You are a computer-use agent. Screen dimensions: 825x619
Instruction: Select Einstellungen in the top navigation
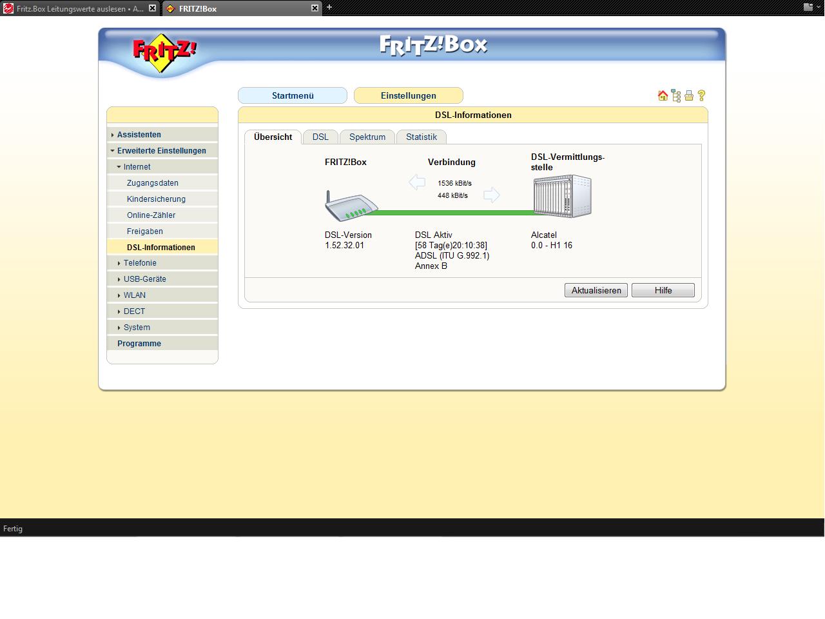(408, 95)
